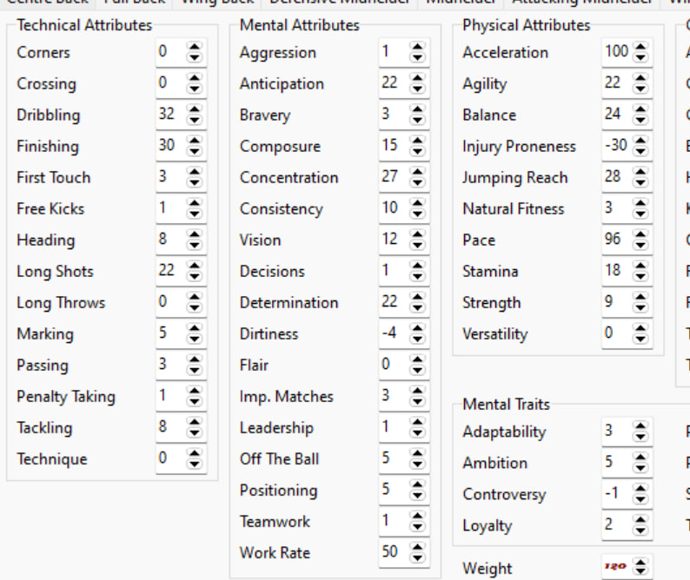This screenshot has height=580, width=690.
Task: Select the Heading value input
Action: (170, 240)
